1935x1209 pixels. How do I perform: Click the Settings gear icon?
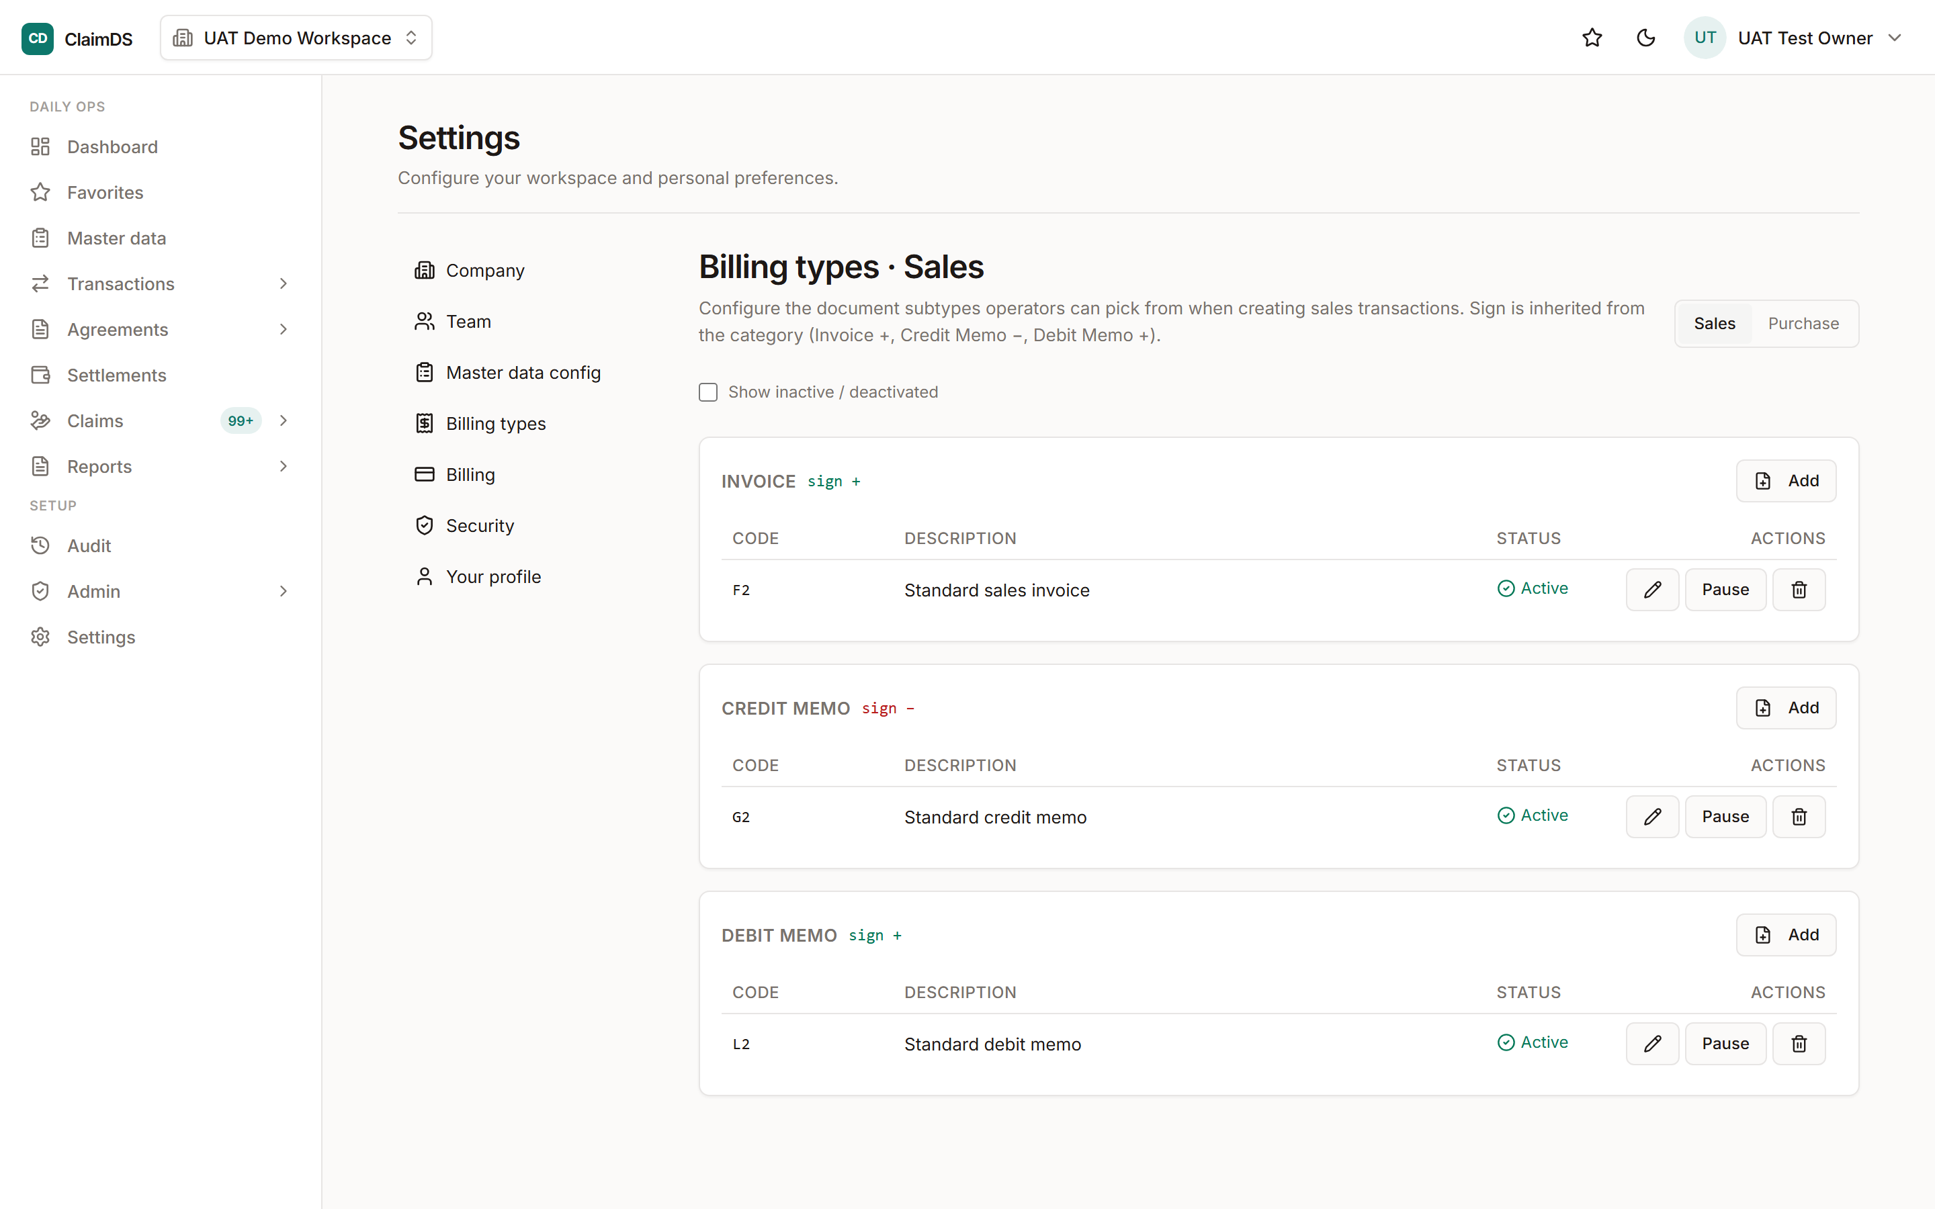41,637
